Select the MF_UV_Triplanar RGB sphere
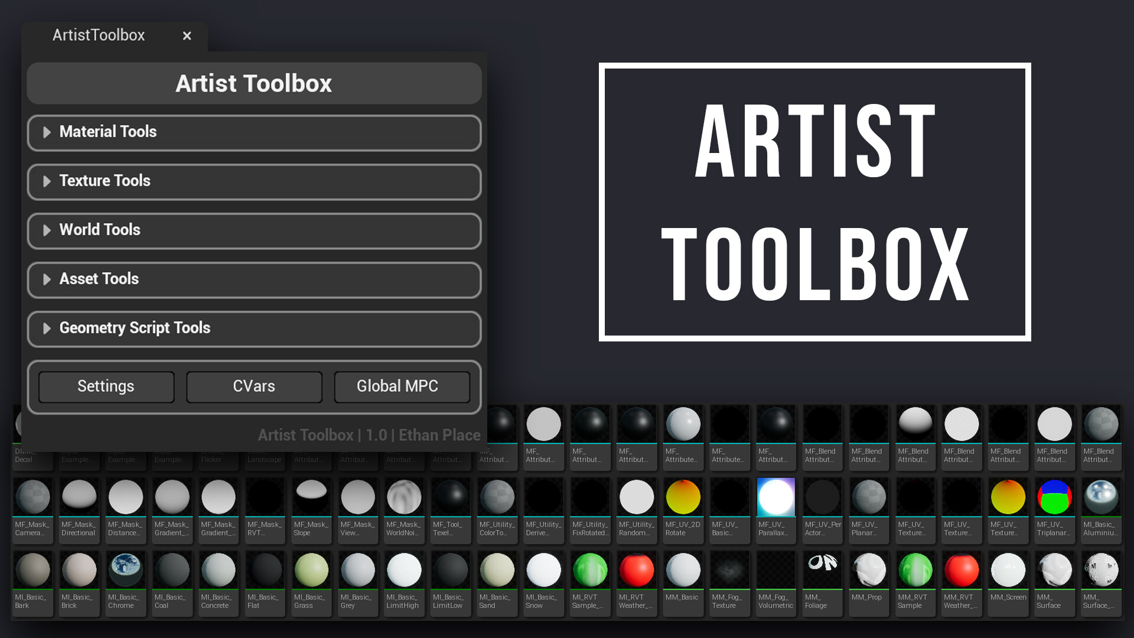The height and width of the screenshot is (638, 1134). 1054,497
